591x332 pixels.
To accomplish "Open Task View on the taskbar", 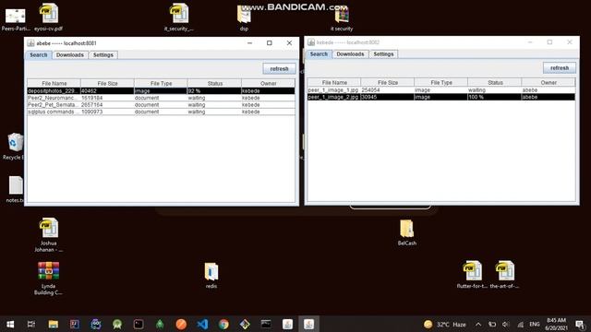I will pos(31,324).
